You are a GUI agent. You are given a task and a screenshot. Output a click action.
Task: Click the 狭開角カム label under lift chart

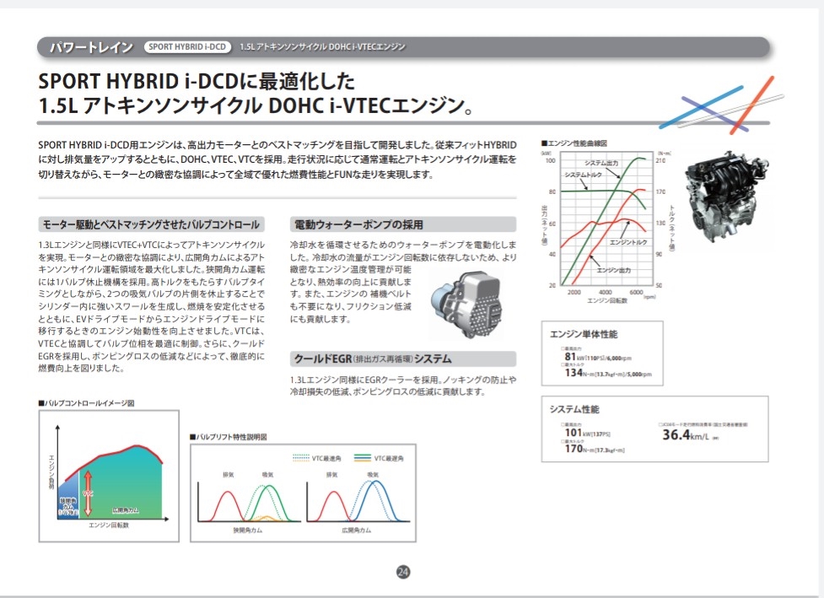tap(247, 531)
